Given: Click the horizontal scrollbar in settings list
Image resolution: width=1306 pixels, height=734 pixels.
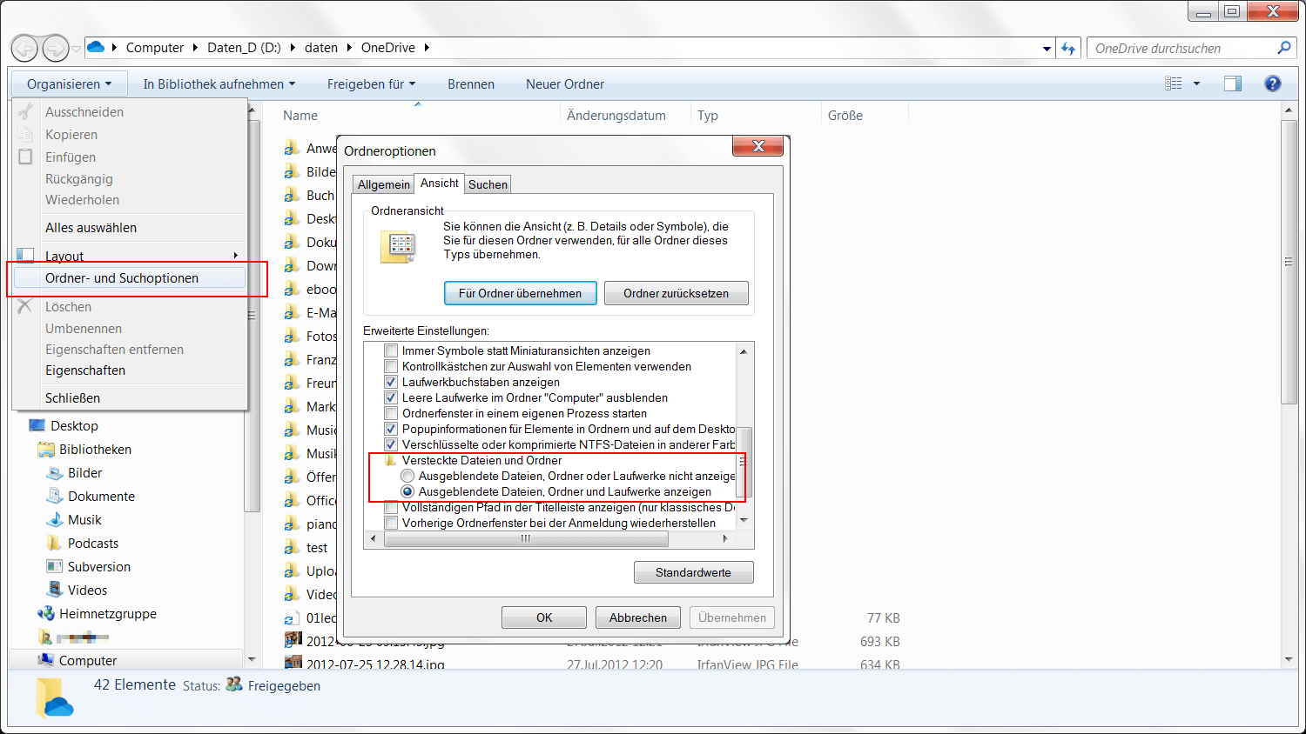Looking at the screenshot, I should point(526,538).
